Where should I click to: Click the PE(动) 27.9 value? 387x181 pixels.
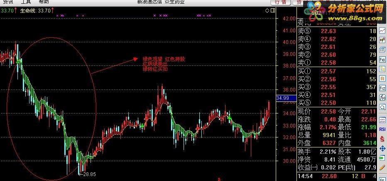tap(370, 168)
